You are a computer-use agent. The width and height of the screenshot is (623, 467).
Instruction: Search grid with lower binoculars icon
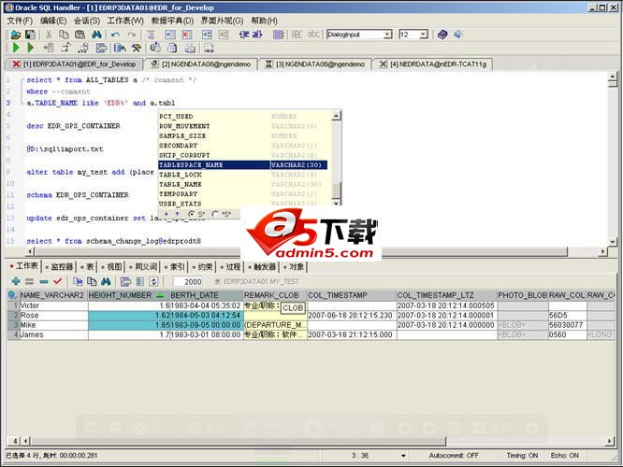coord(106,281)
